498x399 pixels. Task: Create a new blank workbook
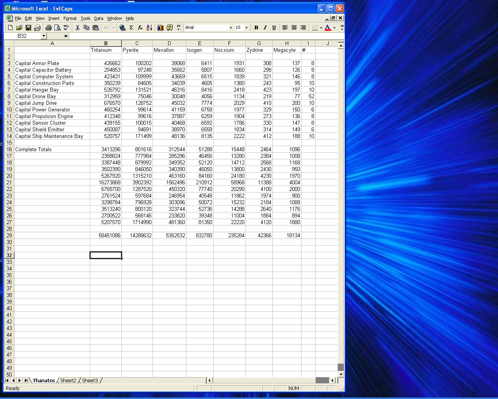pyautogui.click(x=11, y=28)
